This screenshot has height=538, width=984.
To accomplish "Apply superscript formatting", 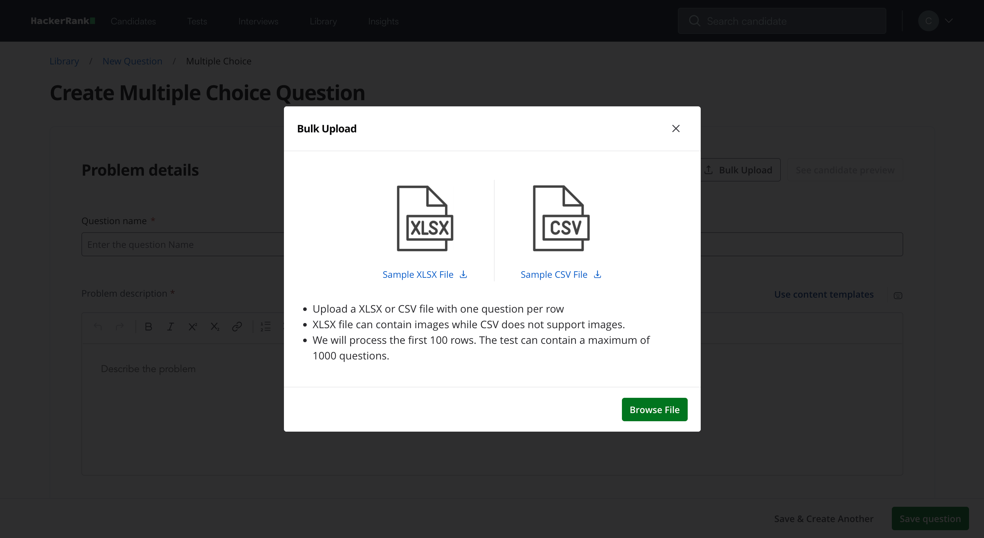I will point(192,327).
